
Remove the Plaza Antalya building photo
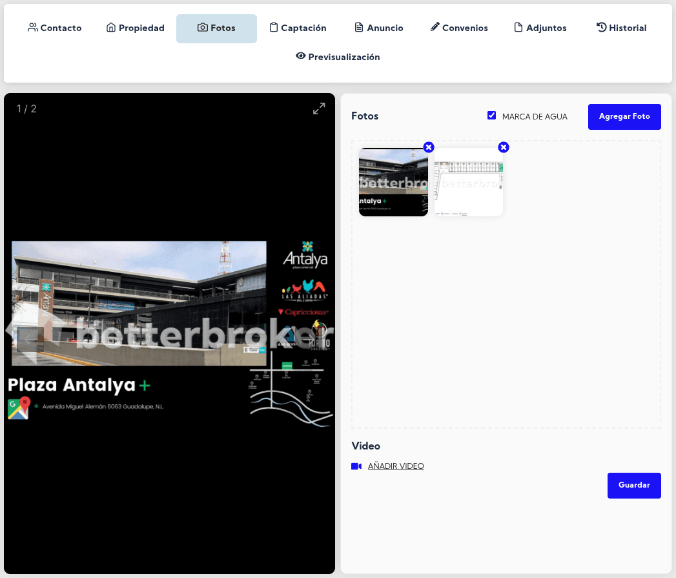pyautogui.click(x=429, y=147)
